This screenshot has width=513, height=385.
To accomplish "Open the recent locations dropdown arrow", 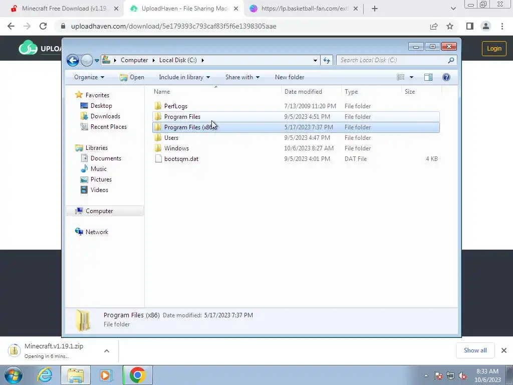I will click(x=97, y=61).
